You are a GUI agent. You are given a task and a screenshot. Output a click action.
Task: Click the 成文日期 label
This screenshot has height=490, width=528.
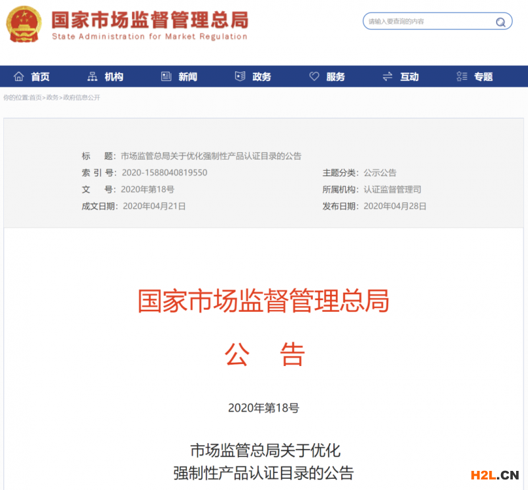[100, 206]
